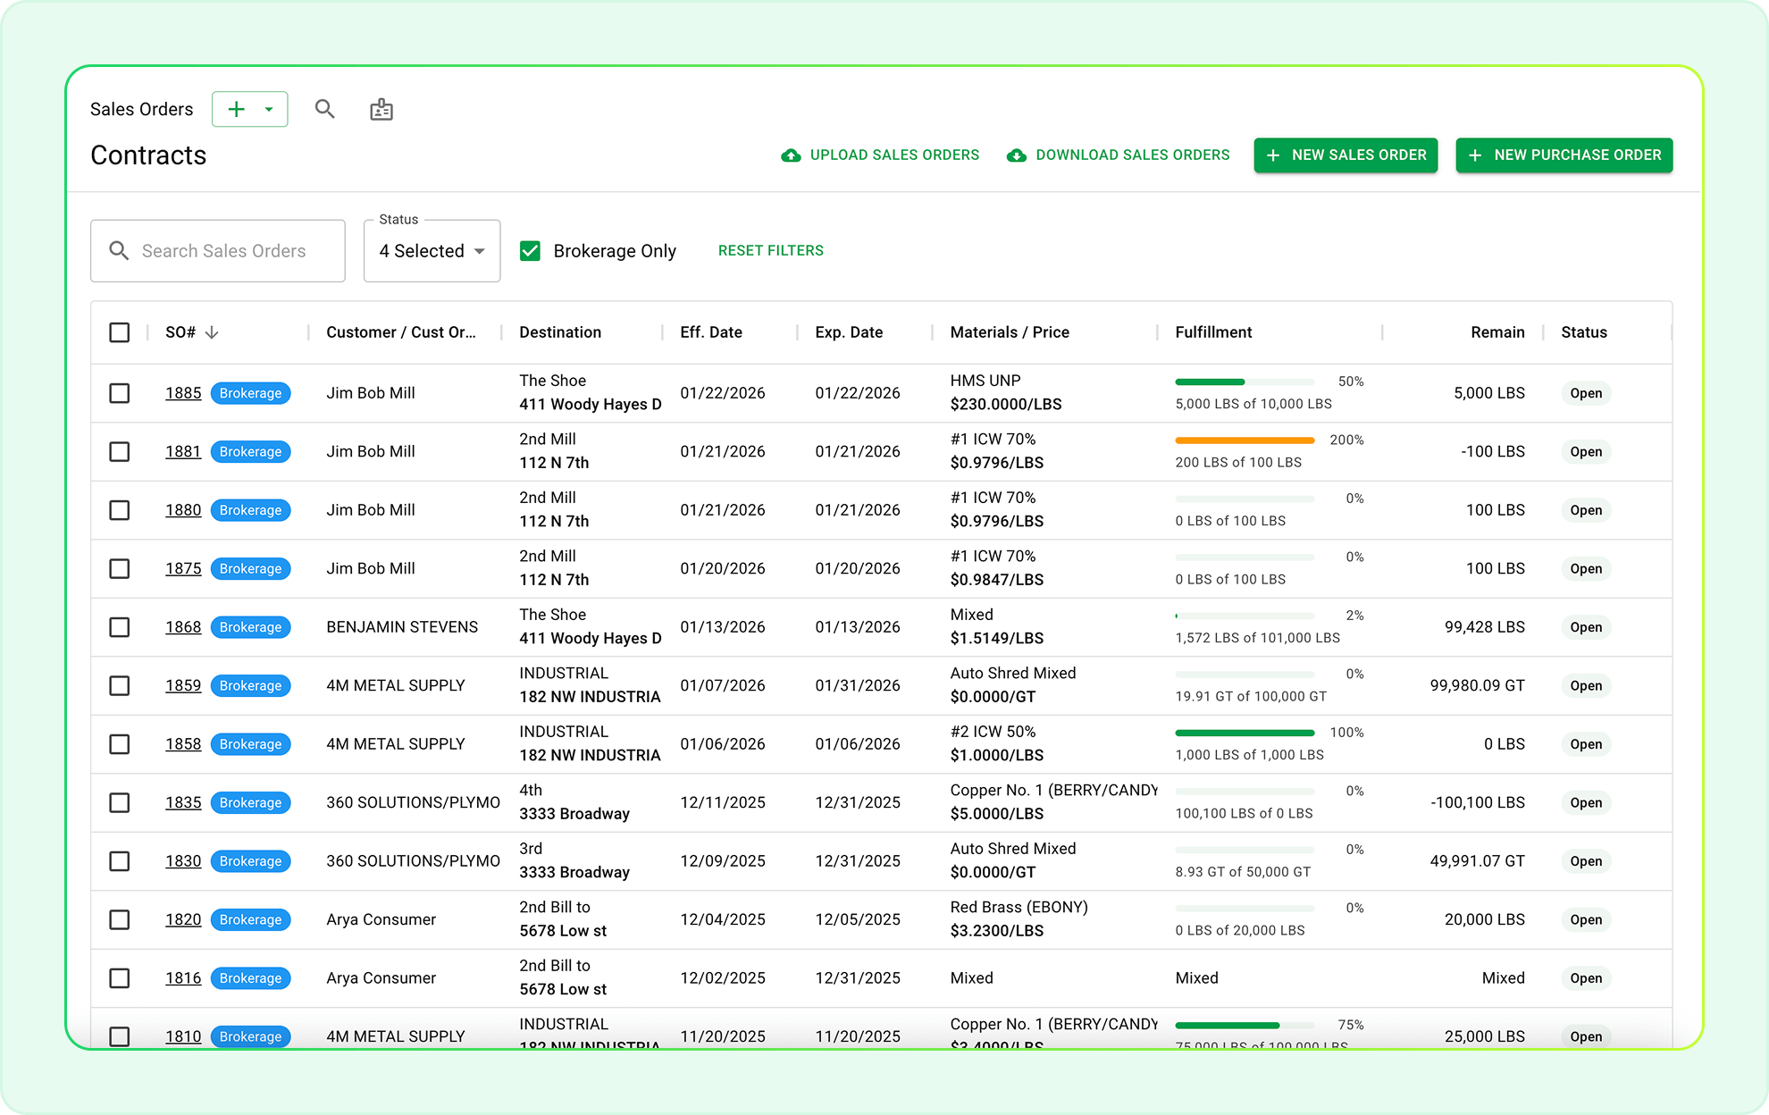
Task: Click Brokerage badge on order 1885
Action: (x=250, y=393)
